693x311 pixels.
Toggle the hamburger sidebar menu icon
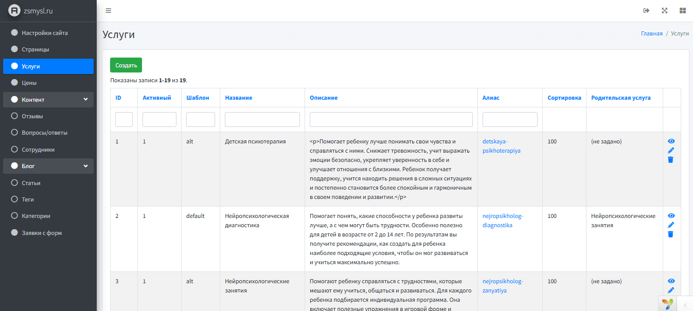pyautogui.click(x=108, y=11)
